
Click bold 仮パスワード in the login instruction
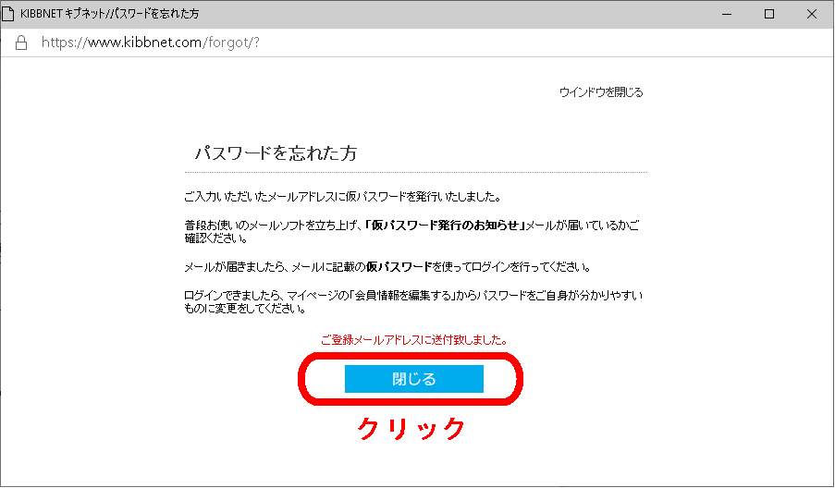[398, 267]
